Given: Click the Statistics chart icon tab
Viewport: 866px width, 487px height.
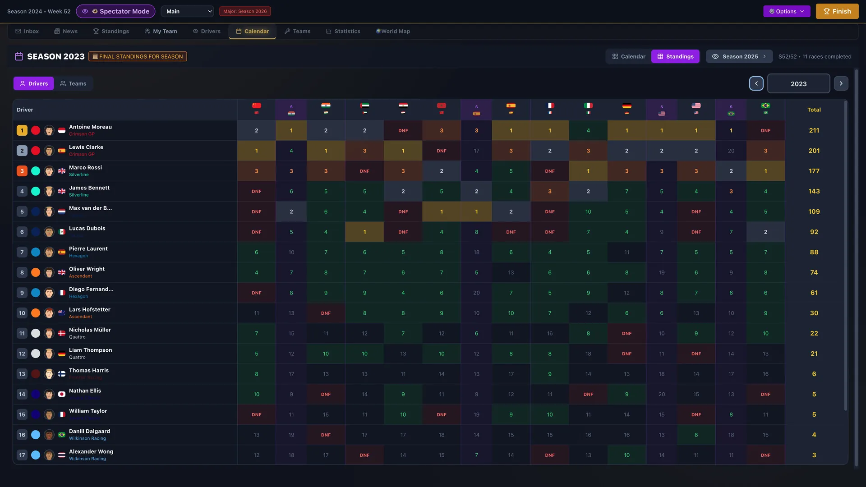Looking at the screenshot, I should coord(343,31).
